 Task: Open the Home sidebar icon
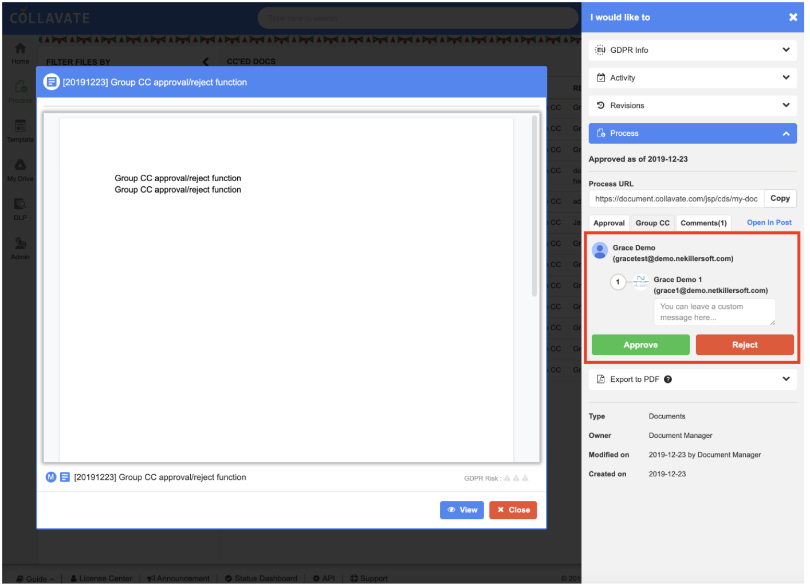coord(20,53)
